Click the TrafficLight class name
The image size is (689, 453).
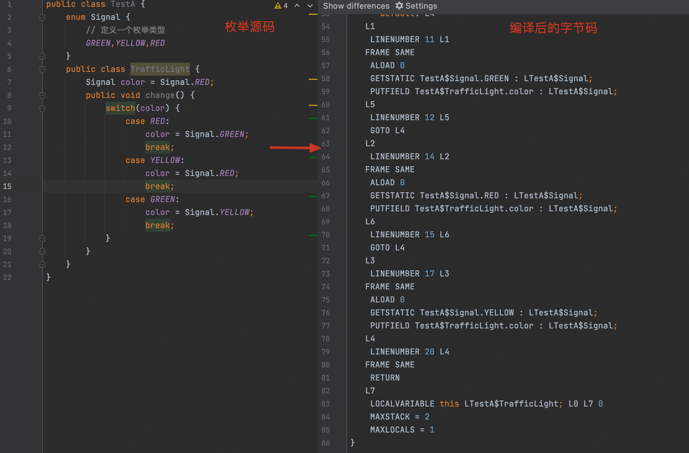click(x=160, y=69)
